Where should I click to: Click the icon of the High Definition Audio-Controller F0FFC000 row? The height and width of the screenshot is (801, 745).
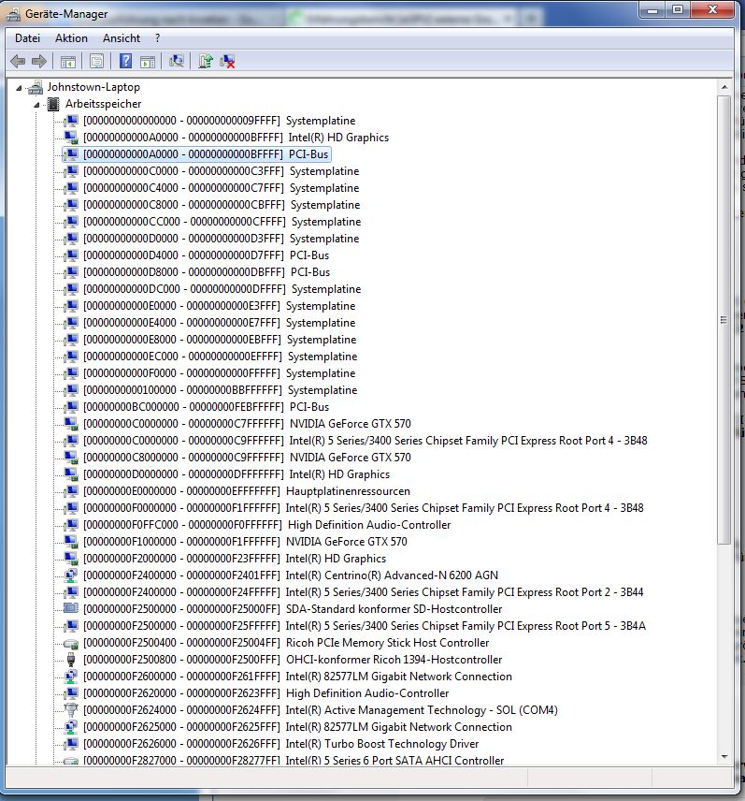71,525
